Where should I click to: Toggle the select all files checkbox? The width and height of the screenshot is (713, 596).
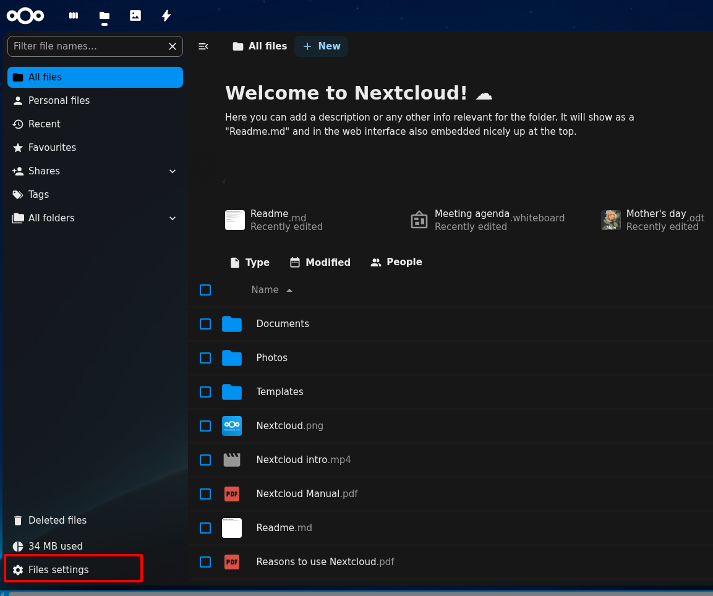click(x=205, y=290)
